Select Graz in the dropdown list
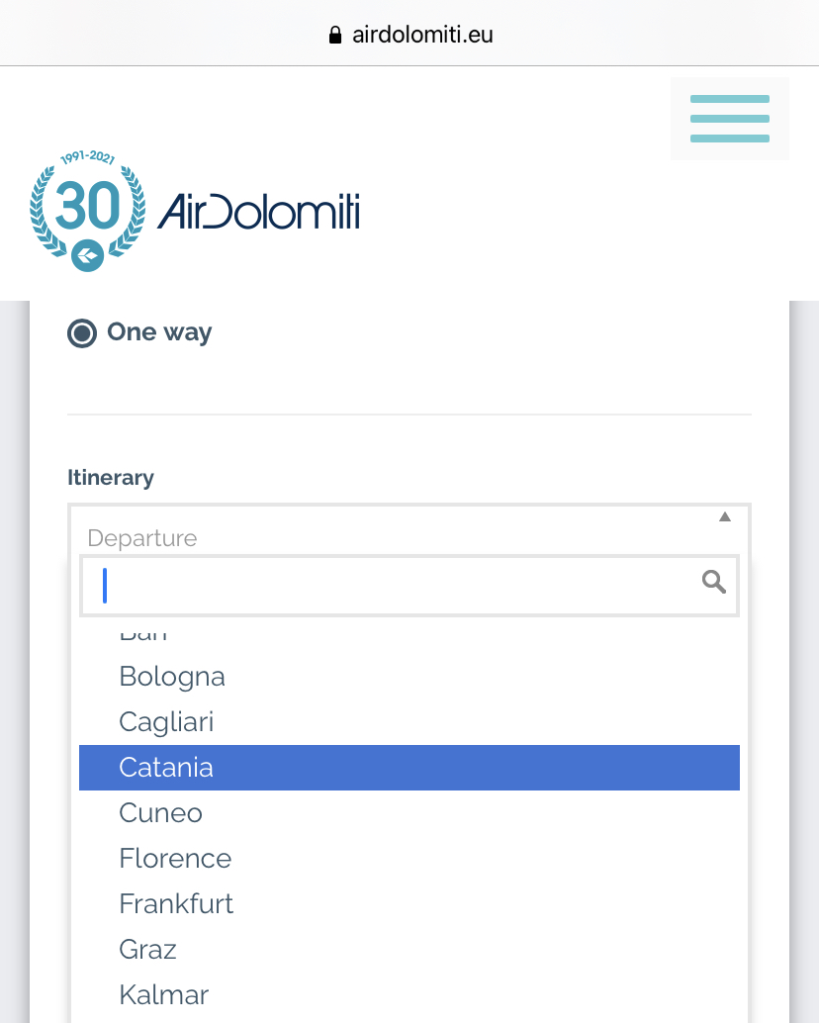 coord(147,950)
